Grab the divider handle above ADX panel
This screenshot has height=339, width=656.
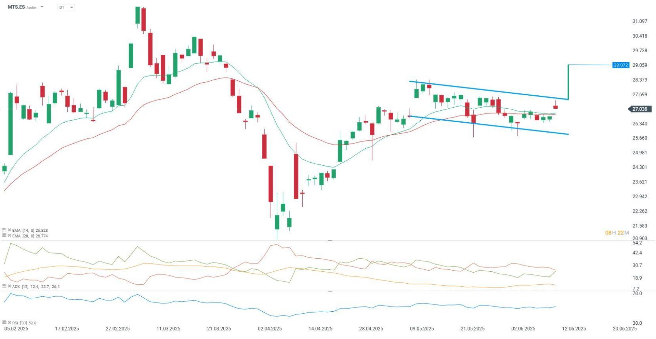[330, 240]
